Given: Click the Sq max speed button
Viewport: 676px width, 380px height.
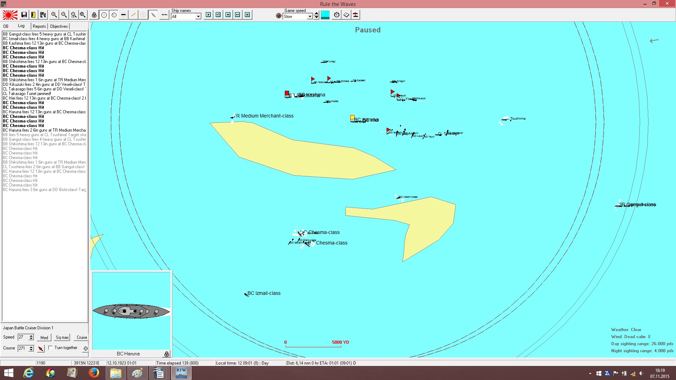Looking at the screenshot, I should [62, 337].
